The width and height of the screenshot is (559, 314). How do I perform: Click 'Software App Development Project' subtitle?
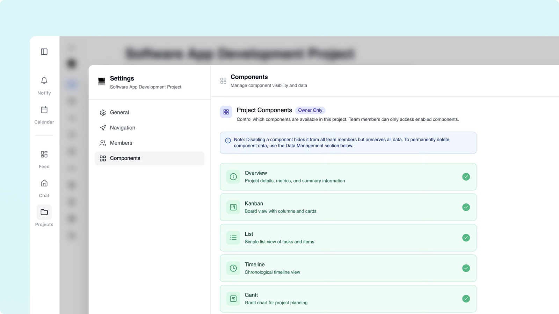(146, 87)
